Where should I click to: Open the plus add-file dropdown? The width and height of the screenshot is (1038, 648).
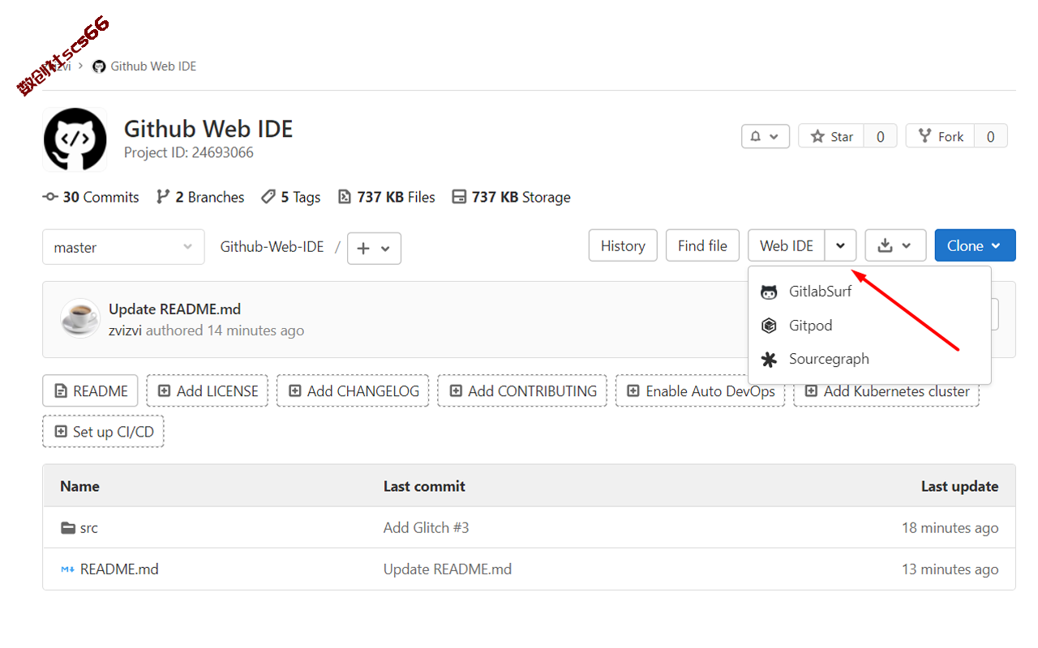click(x=374, y=248)
